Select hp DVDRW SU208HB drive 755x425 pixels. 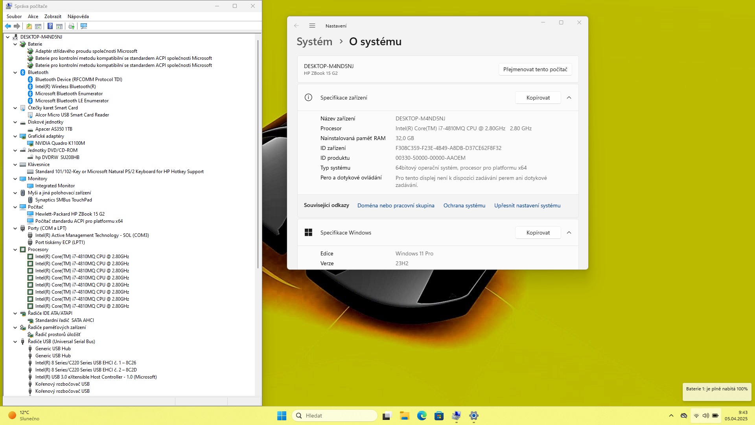tap(57, 157)
